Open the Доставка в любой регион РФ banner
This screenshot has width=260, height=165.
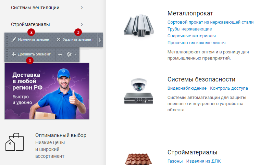(x=47, y=91)
